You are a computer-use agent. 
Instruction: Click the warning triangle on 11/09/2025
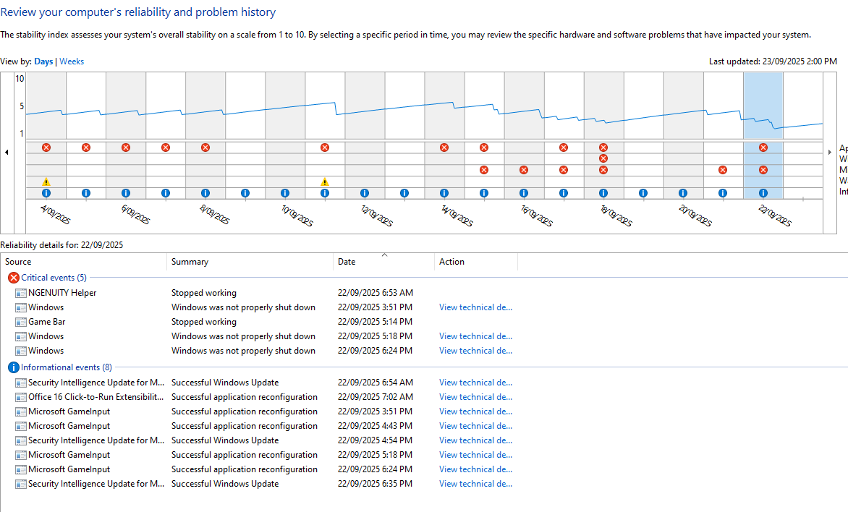[x=324, y=182]
